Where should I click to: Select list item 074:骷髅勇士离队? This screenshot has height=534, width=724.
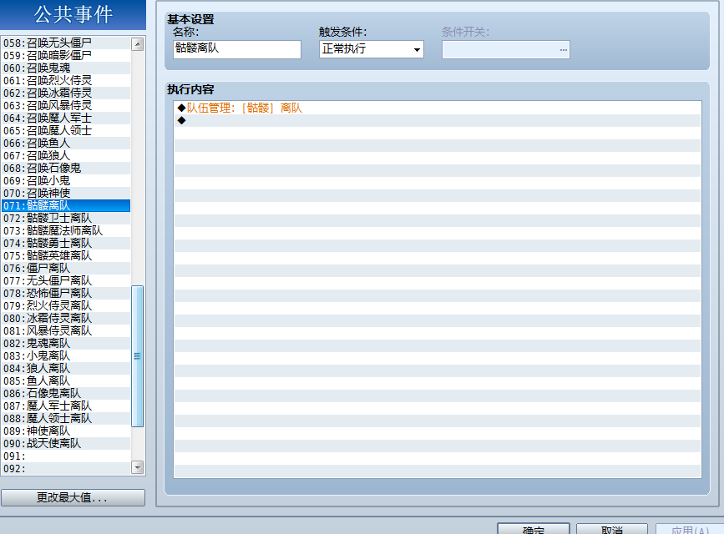coord(66,244)
